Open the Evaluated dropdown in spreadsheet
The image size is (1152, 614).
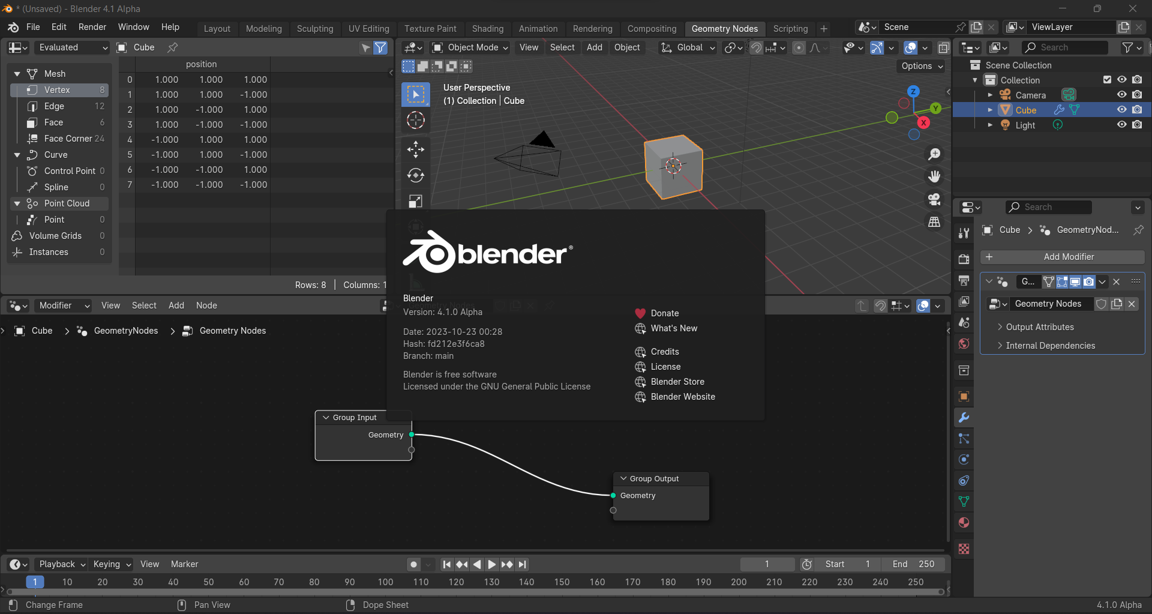[x=71, y=47]
